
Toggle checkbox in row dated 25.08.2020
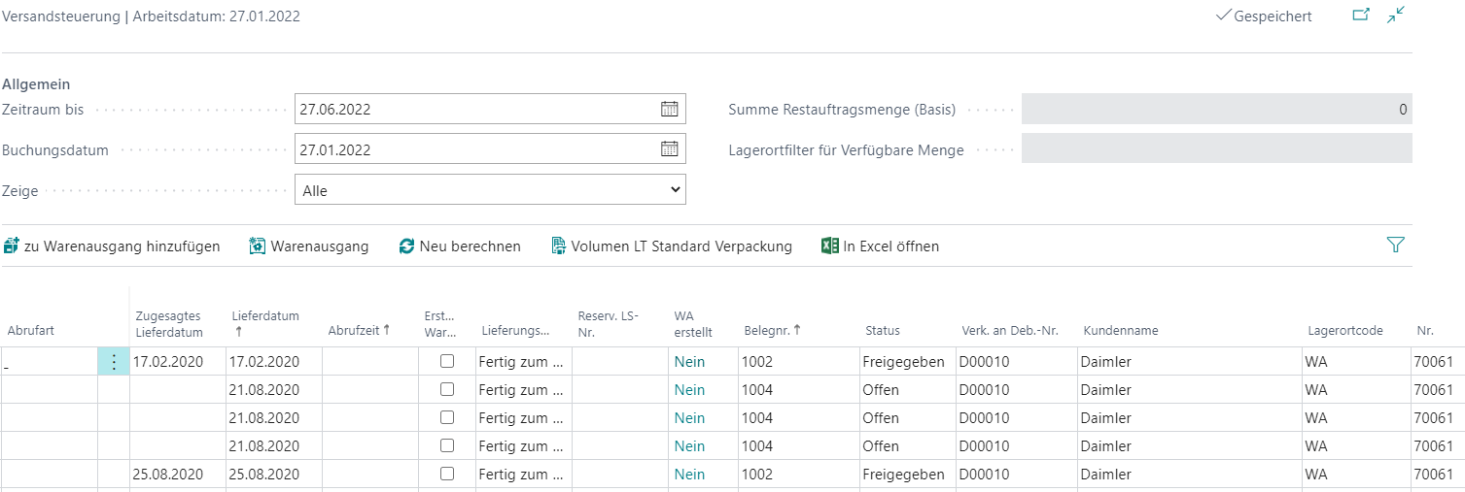(x=447, y=474)
